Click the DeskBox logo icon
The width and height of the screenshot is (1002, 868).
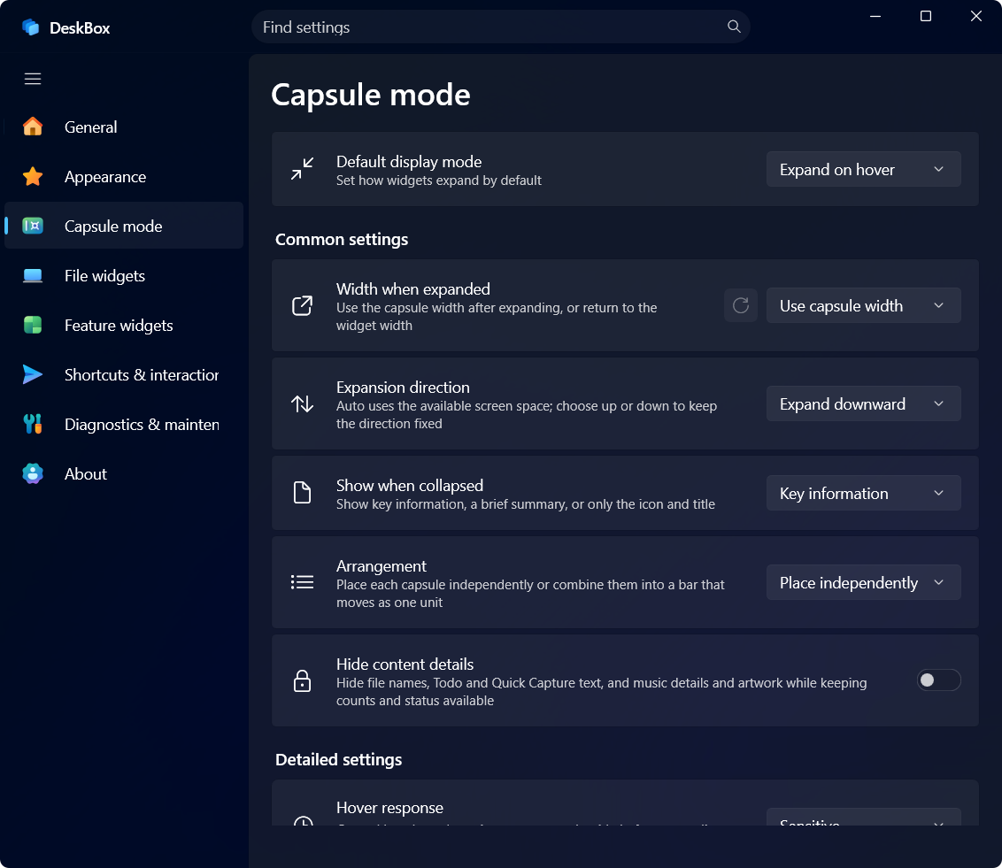tap(31, 27)
